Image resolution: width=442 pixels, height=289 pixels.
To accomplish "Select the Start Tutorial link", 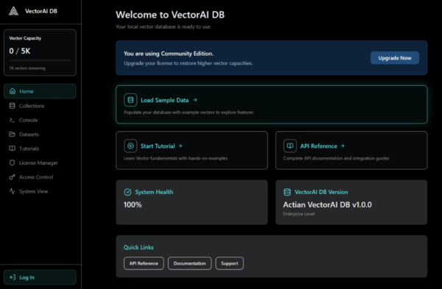I will click(x=158, y=146).
